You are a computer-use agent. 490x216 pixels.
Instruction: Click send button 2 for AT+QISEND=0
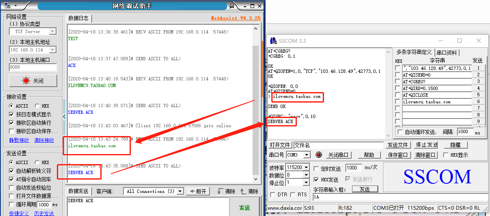pos(478,75)
